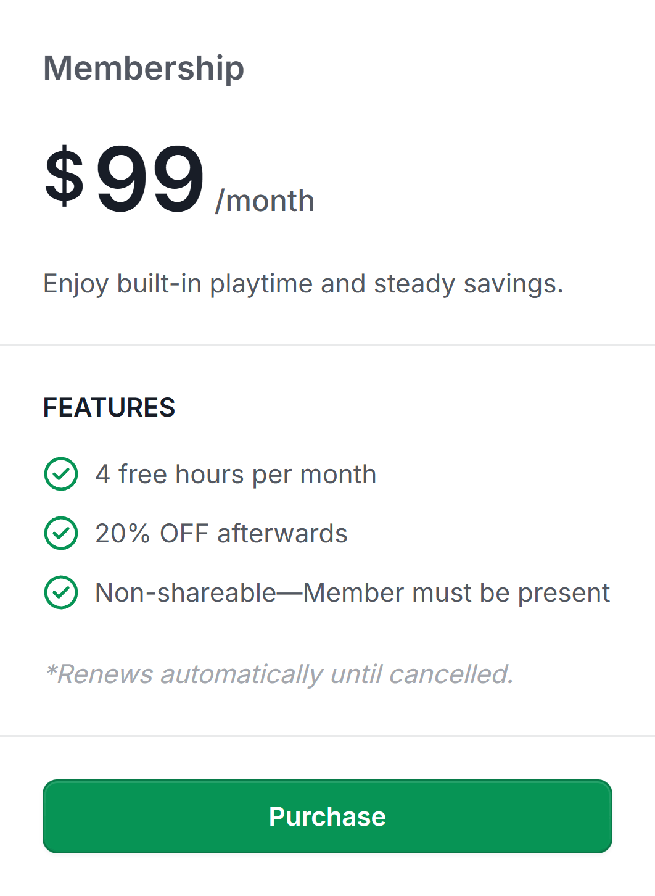Click the Membership plan title
Viewport: 655px width, 896px height.
point(144,68)
